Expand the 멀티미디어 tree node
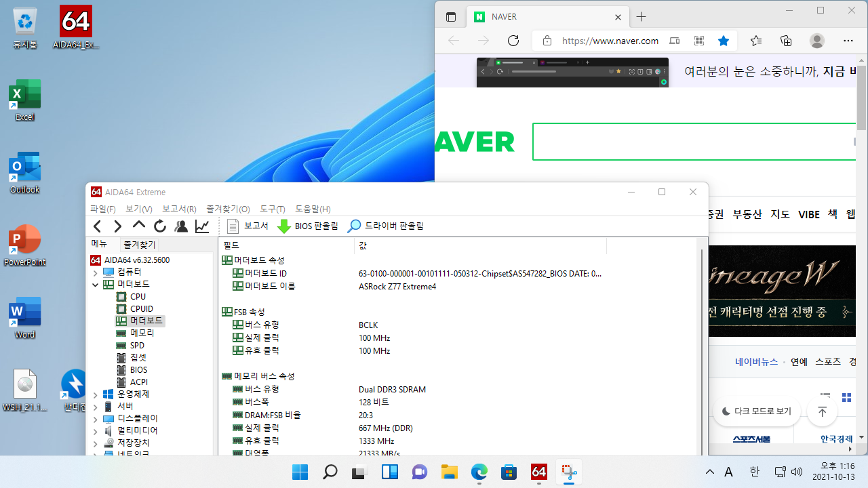This screenshot has height=488, width=868. pyautogui.click(x=96, y=431)
